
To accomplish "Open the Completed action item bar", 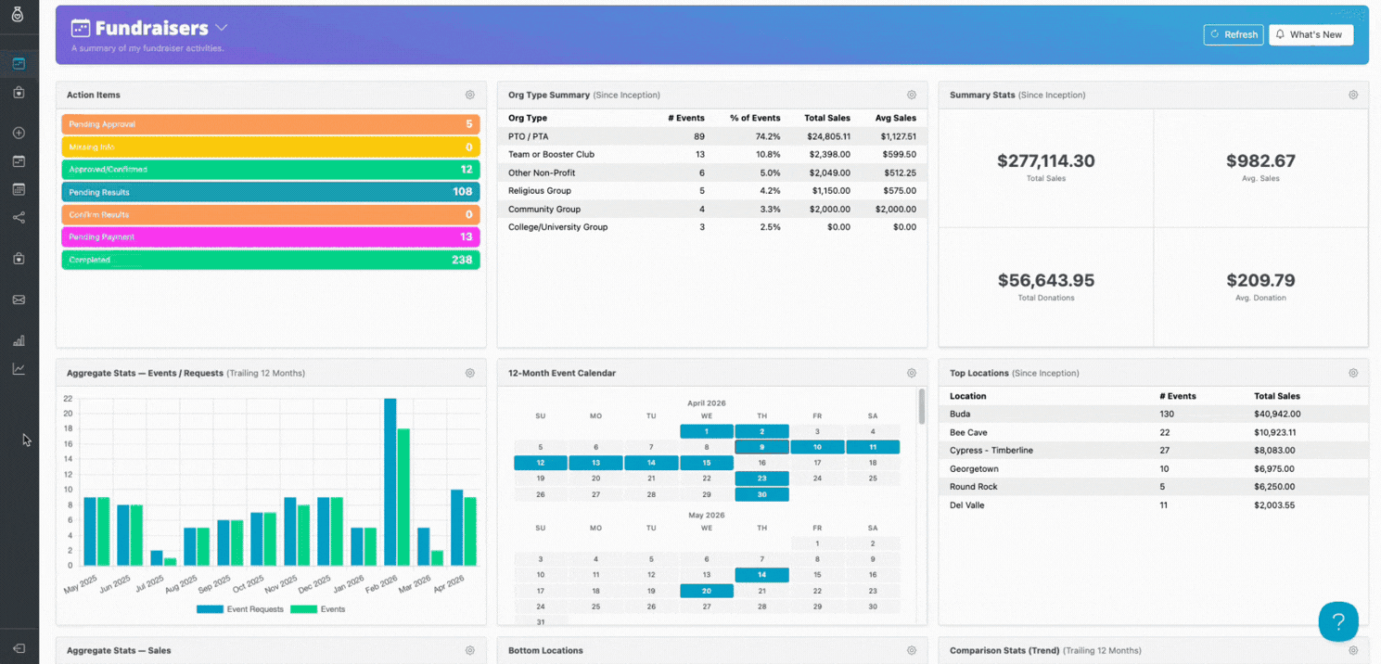I will coord(271,260).
